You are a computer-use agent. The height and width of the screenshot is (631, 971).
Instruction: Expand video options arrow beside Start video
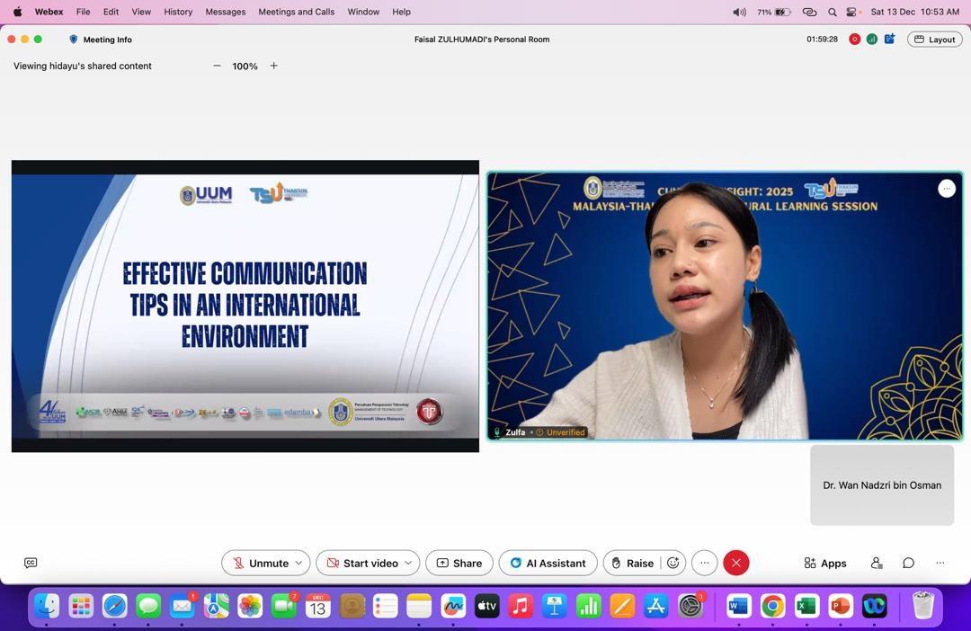(408, 563)
